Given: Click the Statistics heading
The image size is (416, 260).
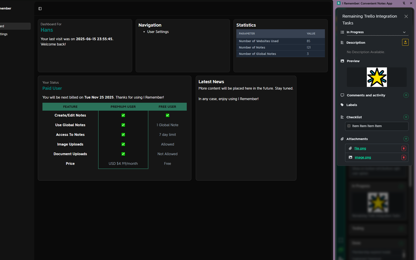Looking at the screenshot, I should click(x=246, y=25).
